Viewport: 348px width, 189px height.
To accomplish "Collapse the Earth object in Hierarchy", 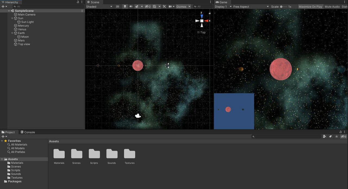I will [x=12, y=33].
